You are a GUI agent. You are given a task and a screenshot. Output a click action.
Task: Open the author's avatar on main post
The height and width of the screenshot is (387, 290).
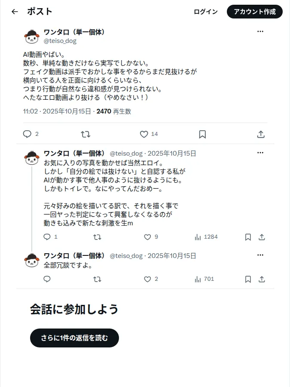point(32,37)
